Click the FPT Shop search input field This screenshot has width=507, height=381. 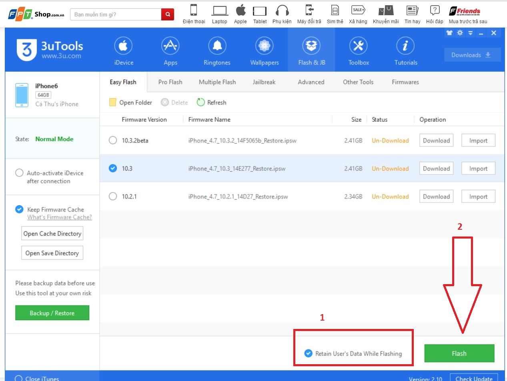[116, 14]
